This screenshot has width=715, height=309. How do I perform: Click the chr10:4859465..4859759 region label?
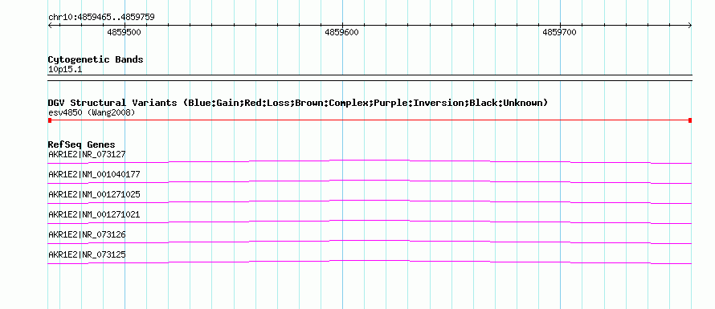coord(101,18)
